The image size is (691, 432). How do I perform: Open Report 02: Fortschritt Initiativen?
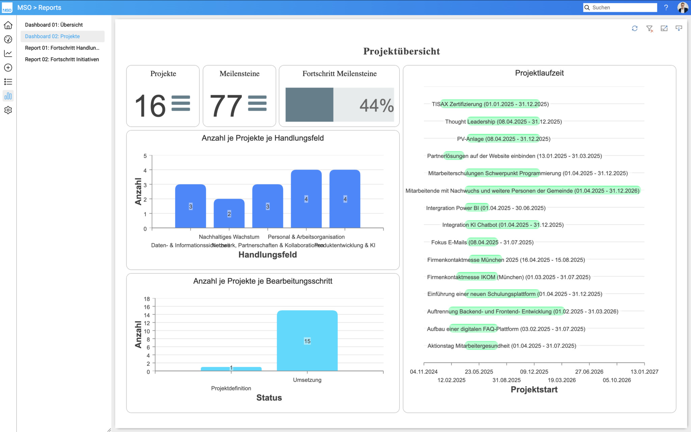[62, 59]
